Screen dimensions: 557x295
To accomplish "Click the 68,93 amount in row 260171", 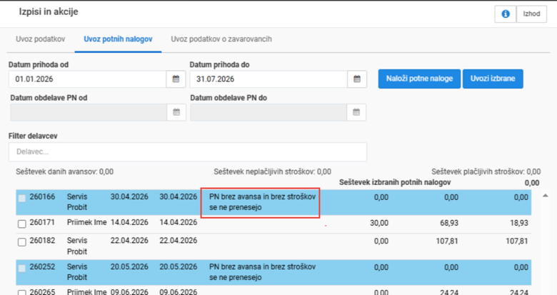I will point(448,223).
